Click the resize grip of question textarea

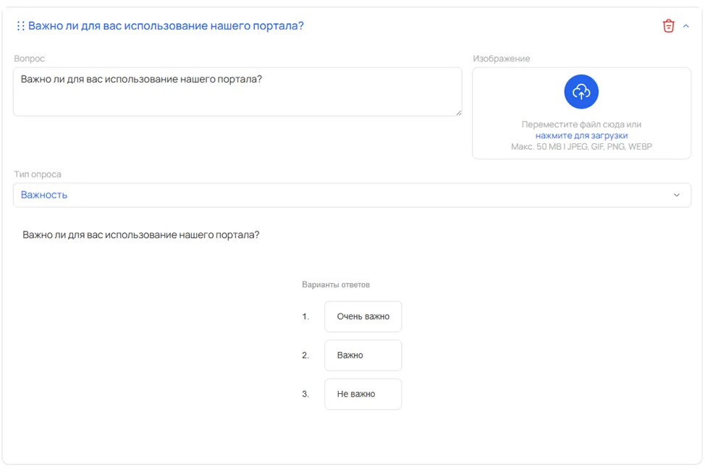click(459, 112)
